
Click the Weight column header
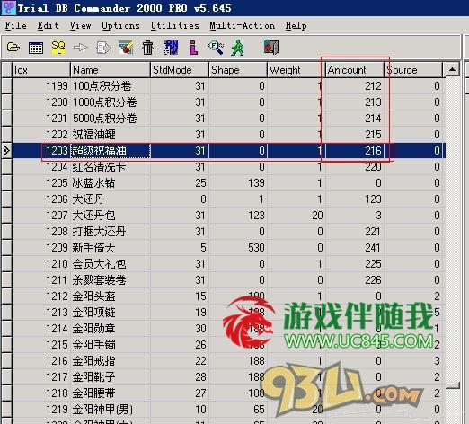296,70
